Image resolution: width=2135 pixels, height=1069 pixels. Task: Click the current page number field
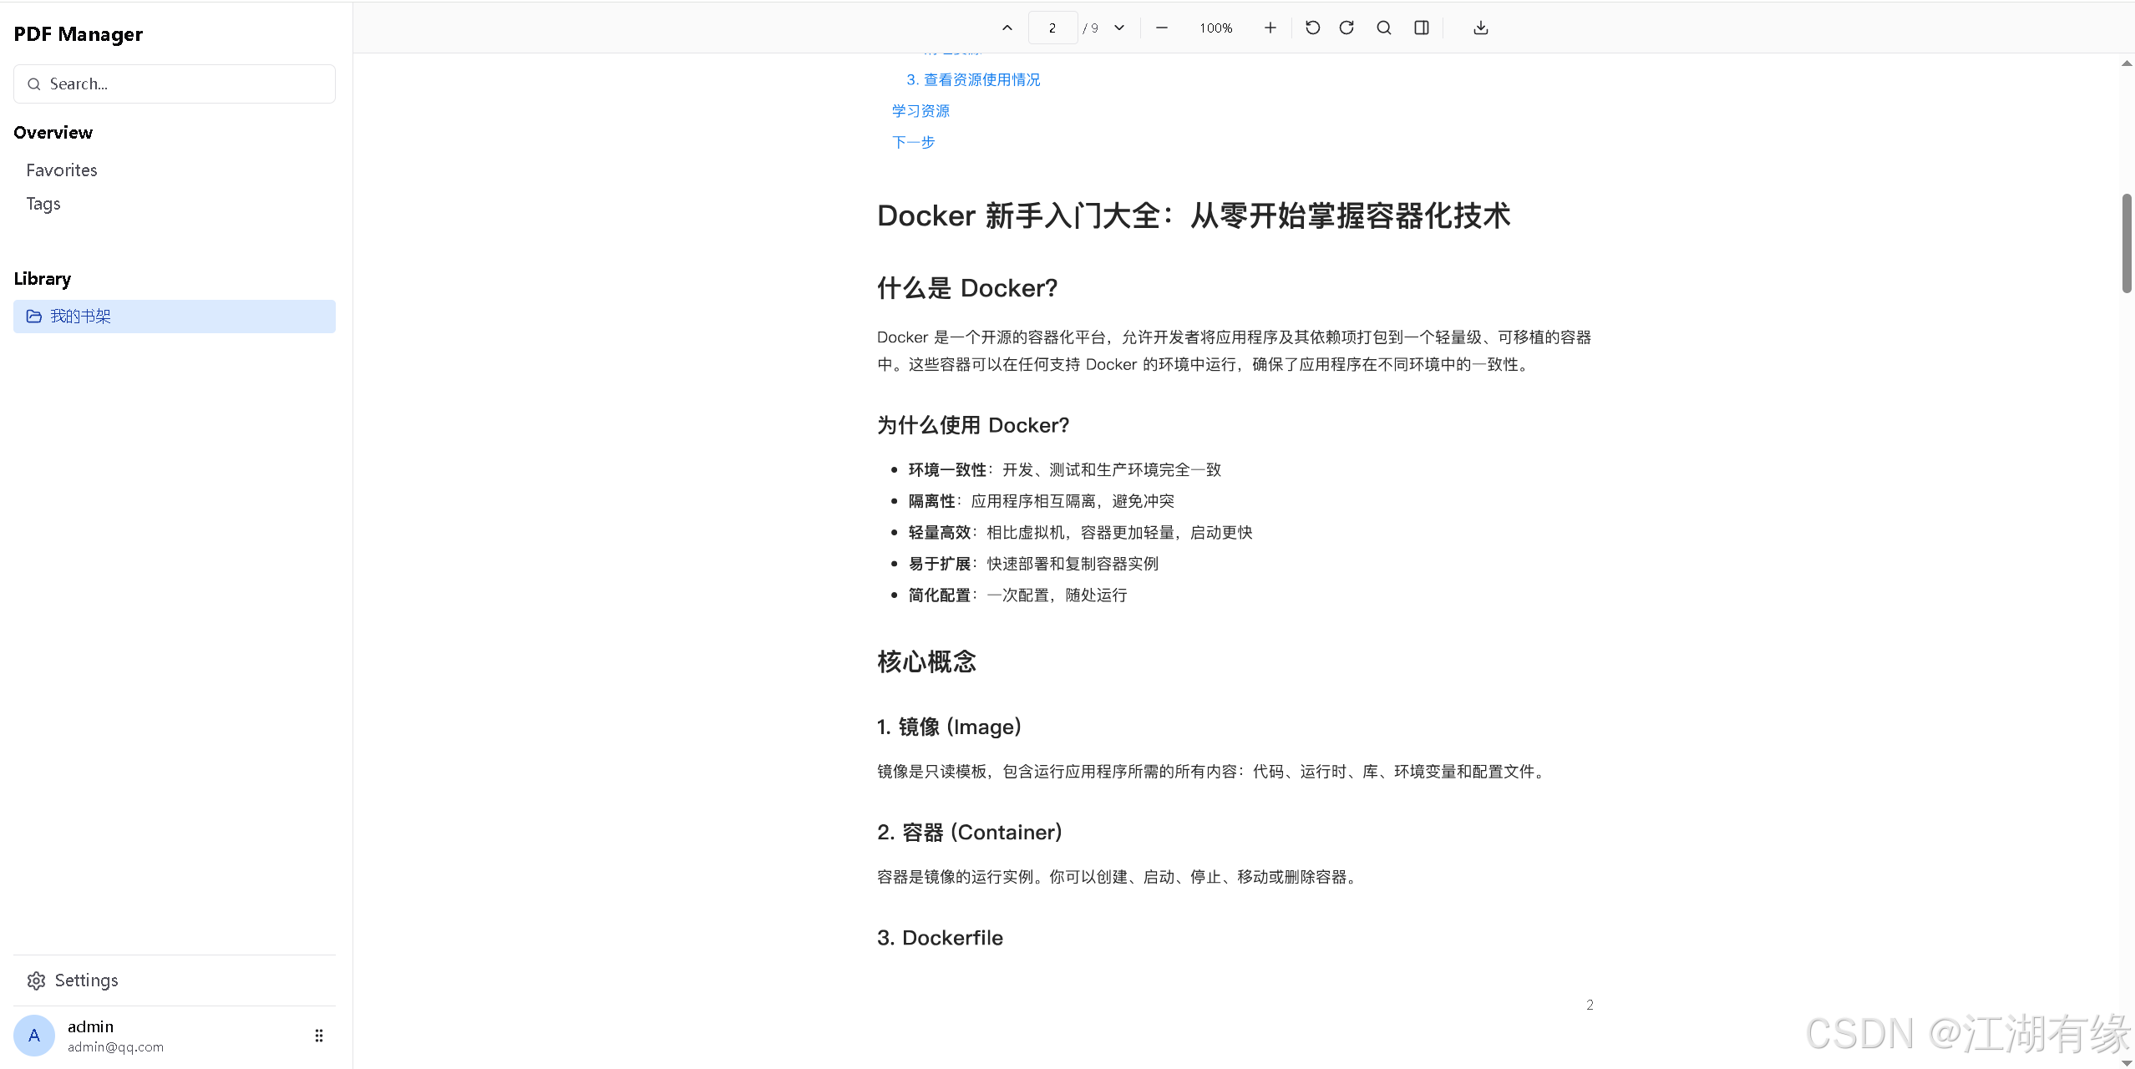(1052, 28)
